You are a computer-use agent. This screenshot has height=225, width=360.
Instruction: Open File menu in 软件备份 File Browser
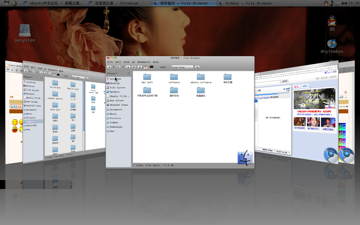tap(110, 62)
